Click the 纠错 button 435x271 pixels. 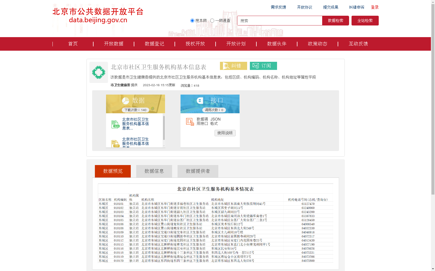point(234,66)
